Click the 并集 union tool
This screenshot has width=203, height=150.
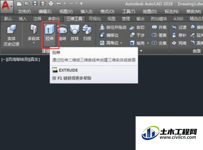click(159, 28)
